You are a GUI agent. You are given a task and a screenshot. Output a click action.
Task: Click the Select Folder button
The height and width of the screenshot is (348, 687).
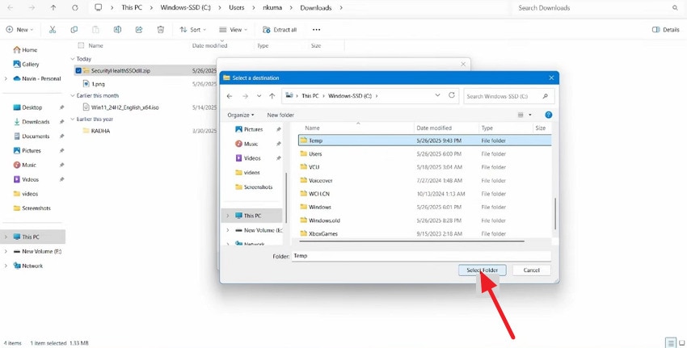click(x=482, y=270)
